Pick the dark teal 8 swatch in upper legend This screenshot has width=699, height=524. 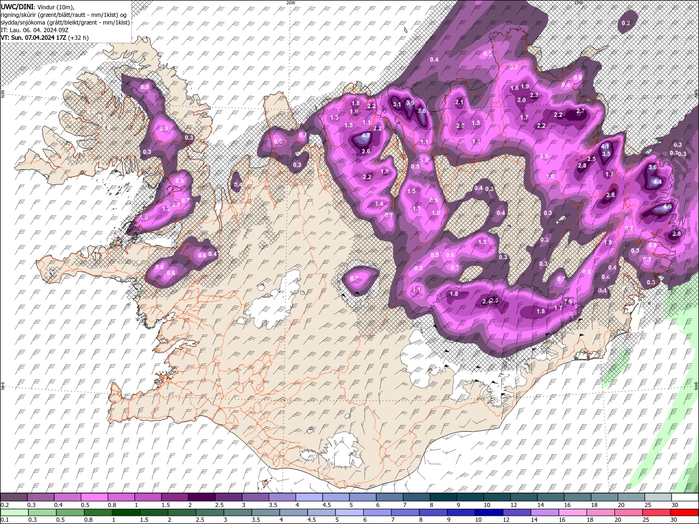pos(443,498)
